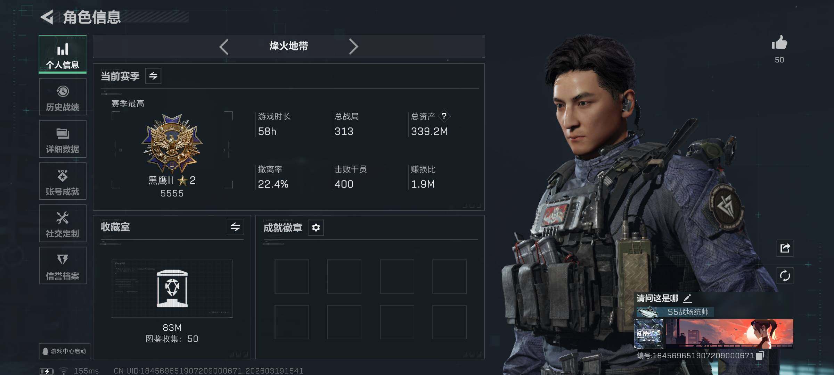Open 成就徽章 settings gear

(x=316, y=227)
